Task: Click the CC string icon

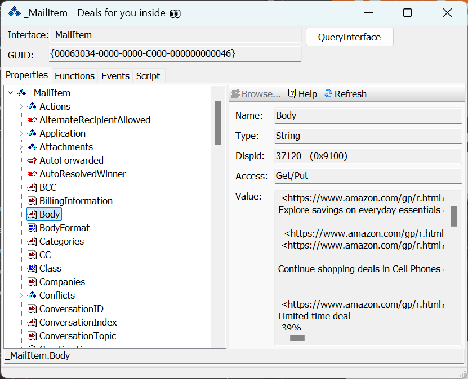Action: click(32, 255)
